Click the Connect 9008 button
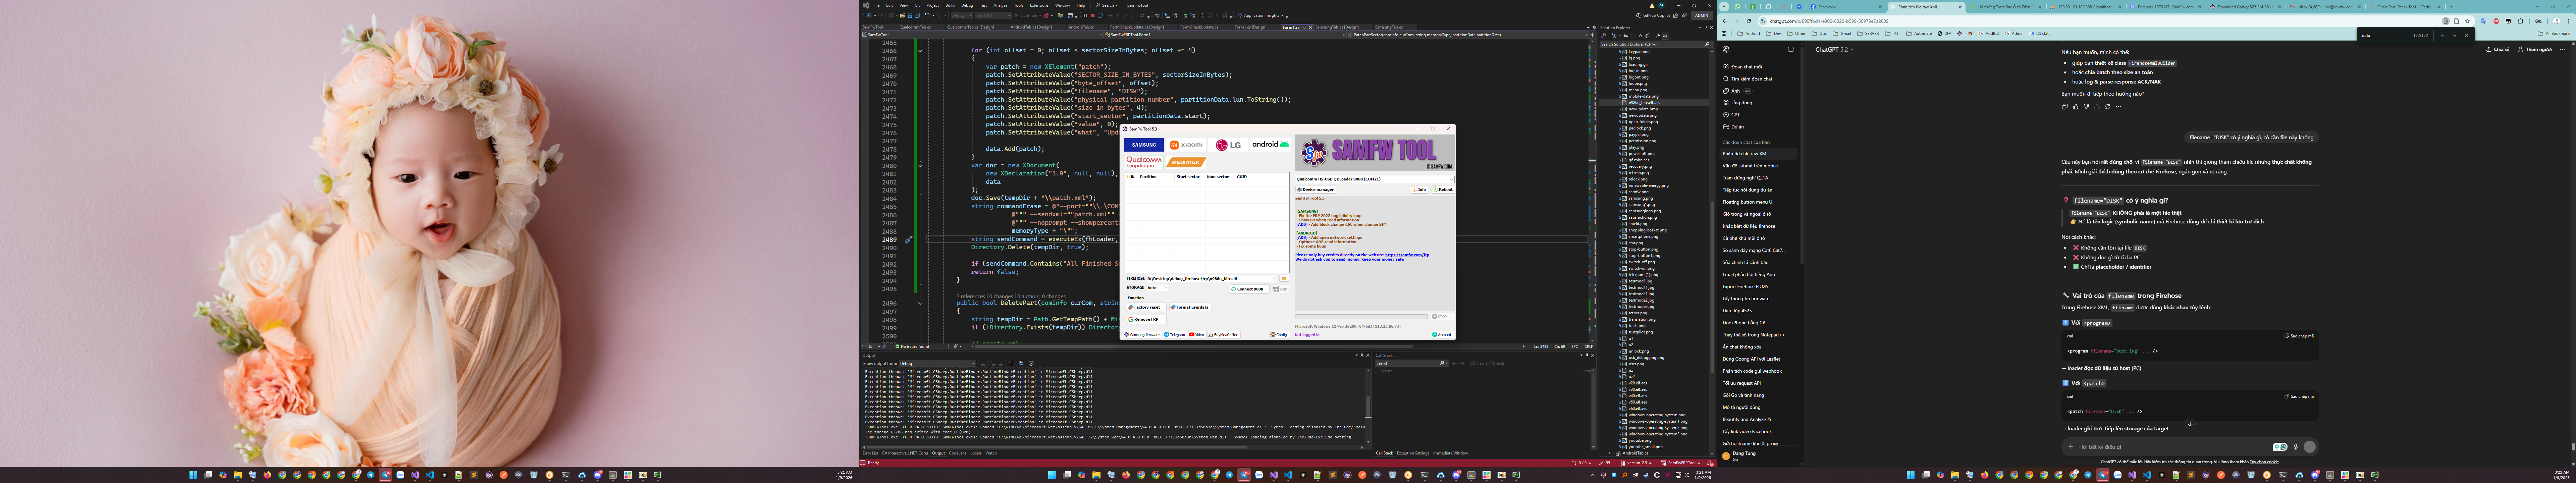 click(1250, 289)
